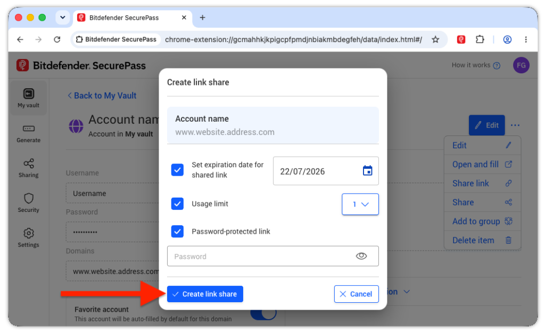545x333 pixels.
Task: Click the SecurePass extension icon in toolbar
Action: 461,39
